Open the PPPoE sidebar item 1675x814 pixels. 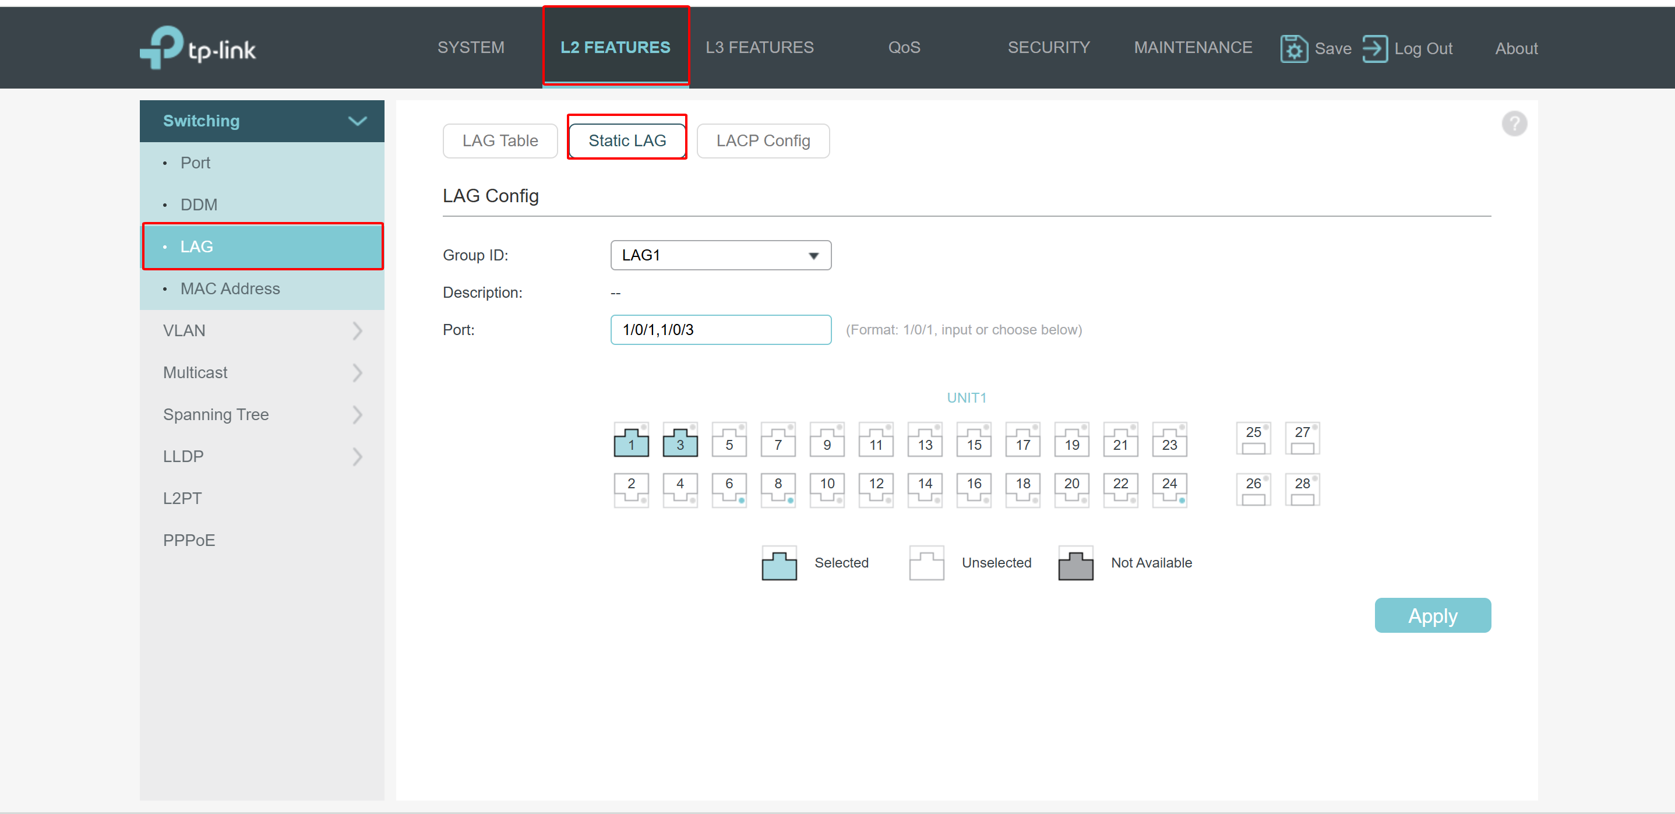point(262,540)
